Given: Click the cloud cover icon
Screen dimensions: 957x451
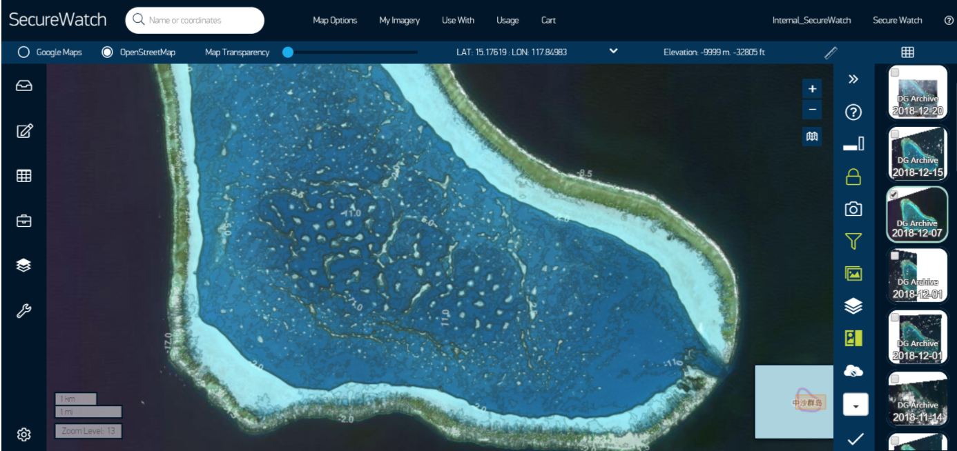Looking at the screenshot, I should click(x=853, y=371).
